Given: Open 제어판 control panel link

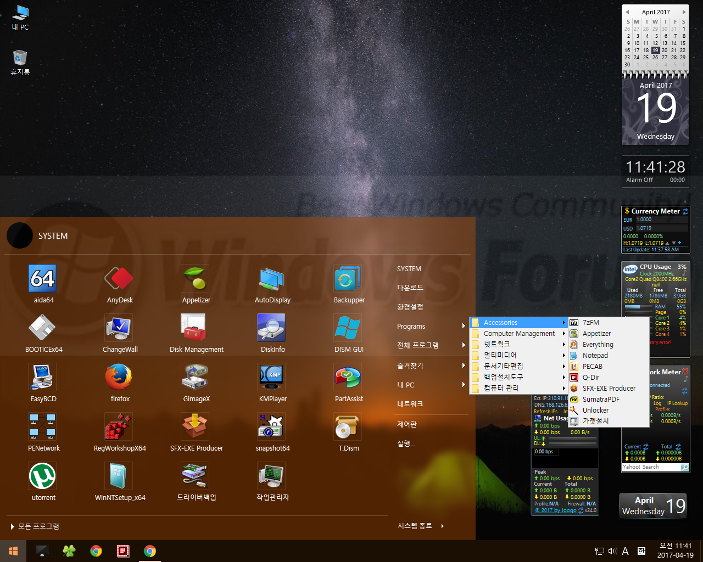Looking at the screenshot, I should click(x=407, y=424).
